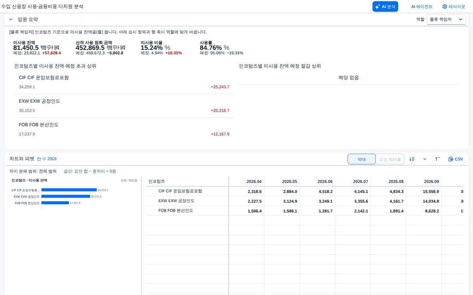Open the AI 에이전트 link

click(422, 6)
